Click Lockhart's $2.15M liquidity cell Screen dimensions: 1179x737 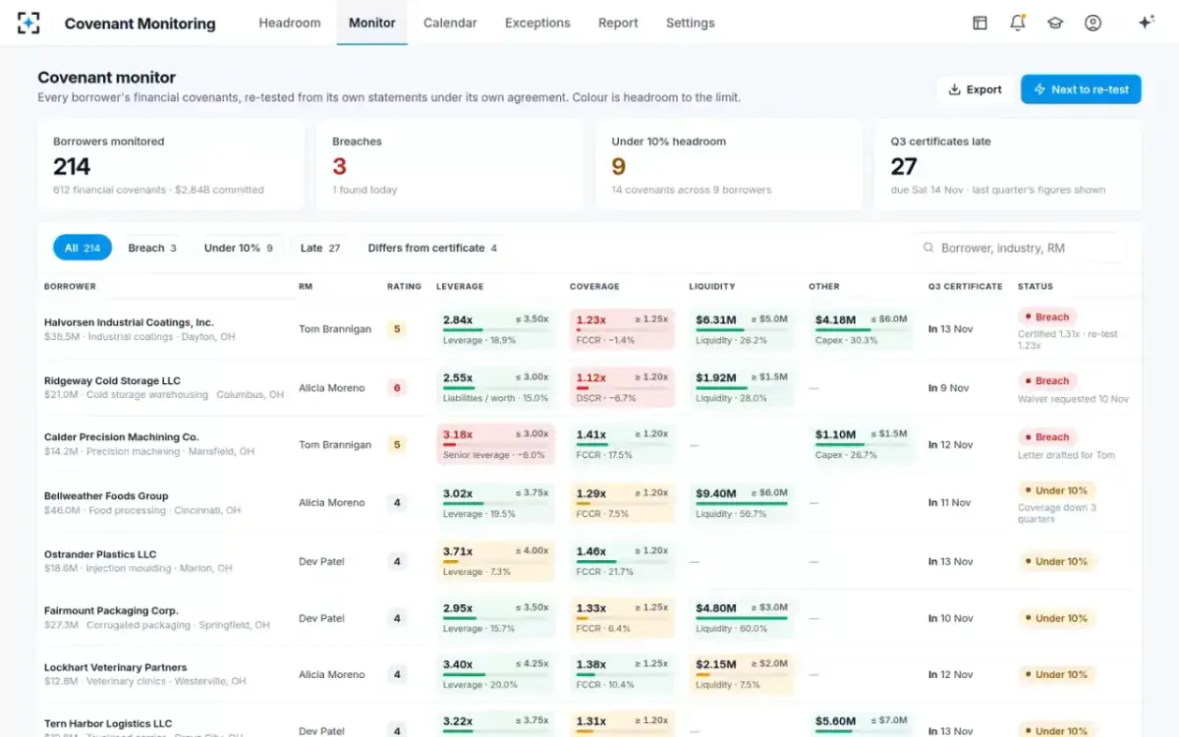(742, 674)
